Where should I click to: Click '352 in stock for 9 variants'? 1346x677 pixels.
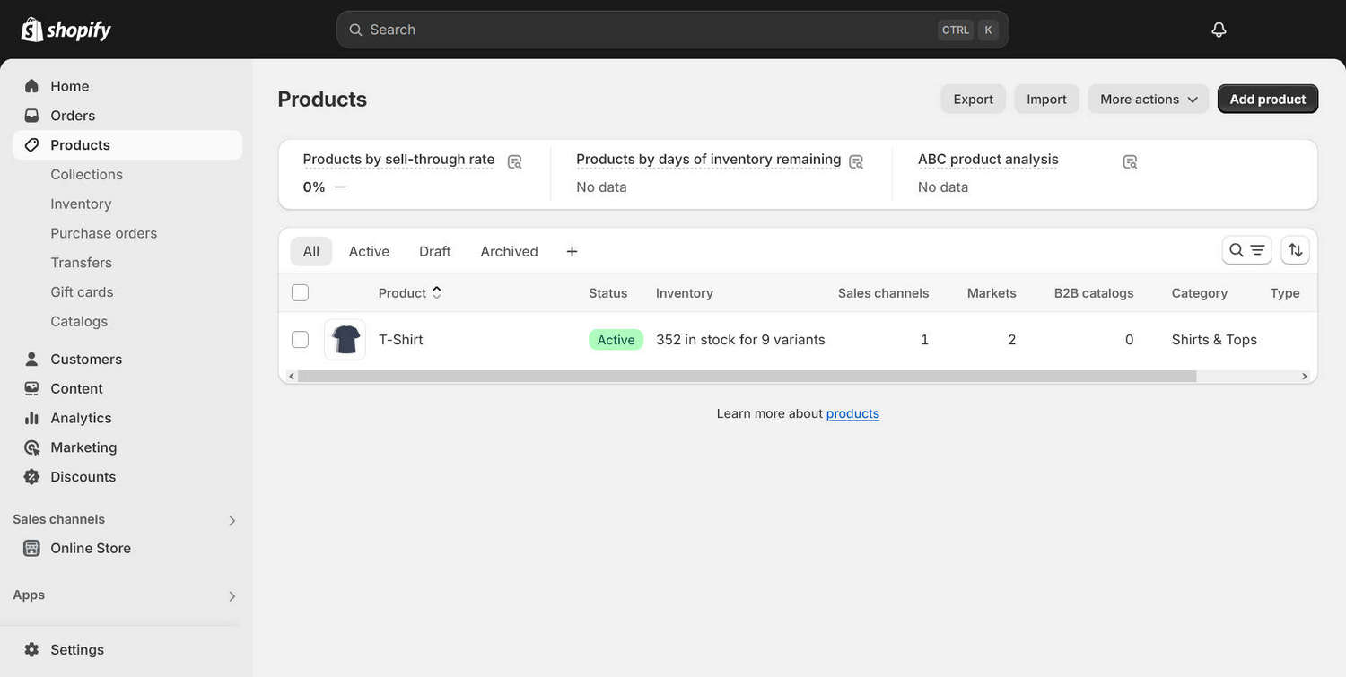pyautogui.click(x=740, y=339)
